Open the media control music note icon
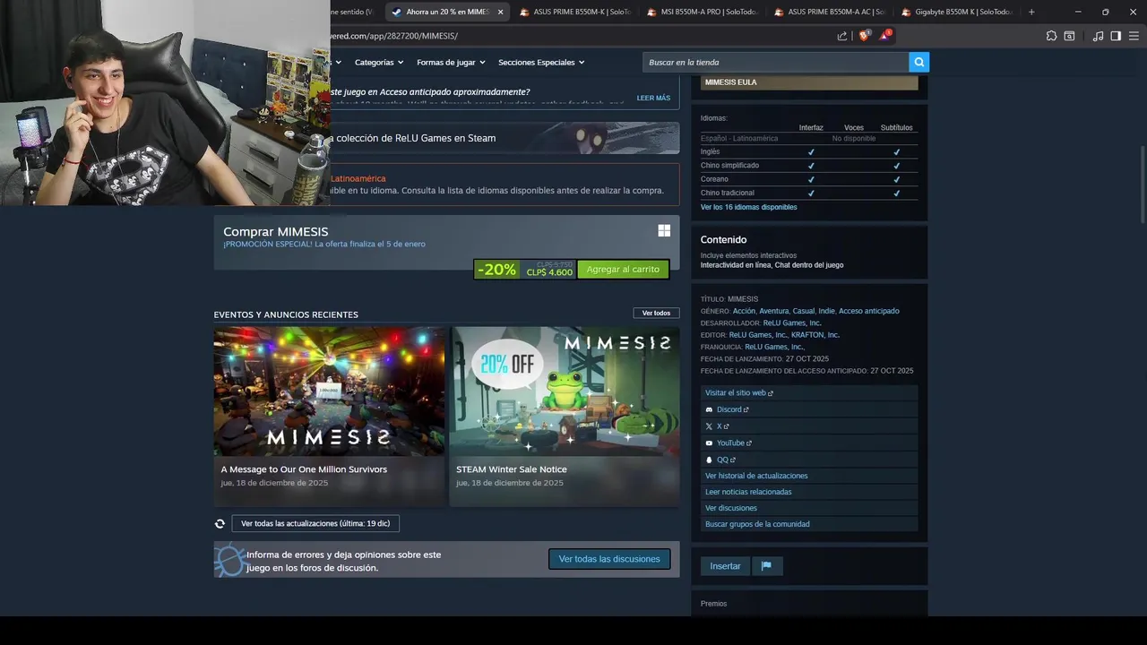This screenshot has width=1147, height=645. tap(1098, 36)
